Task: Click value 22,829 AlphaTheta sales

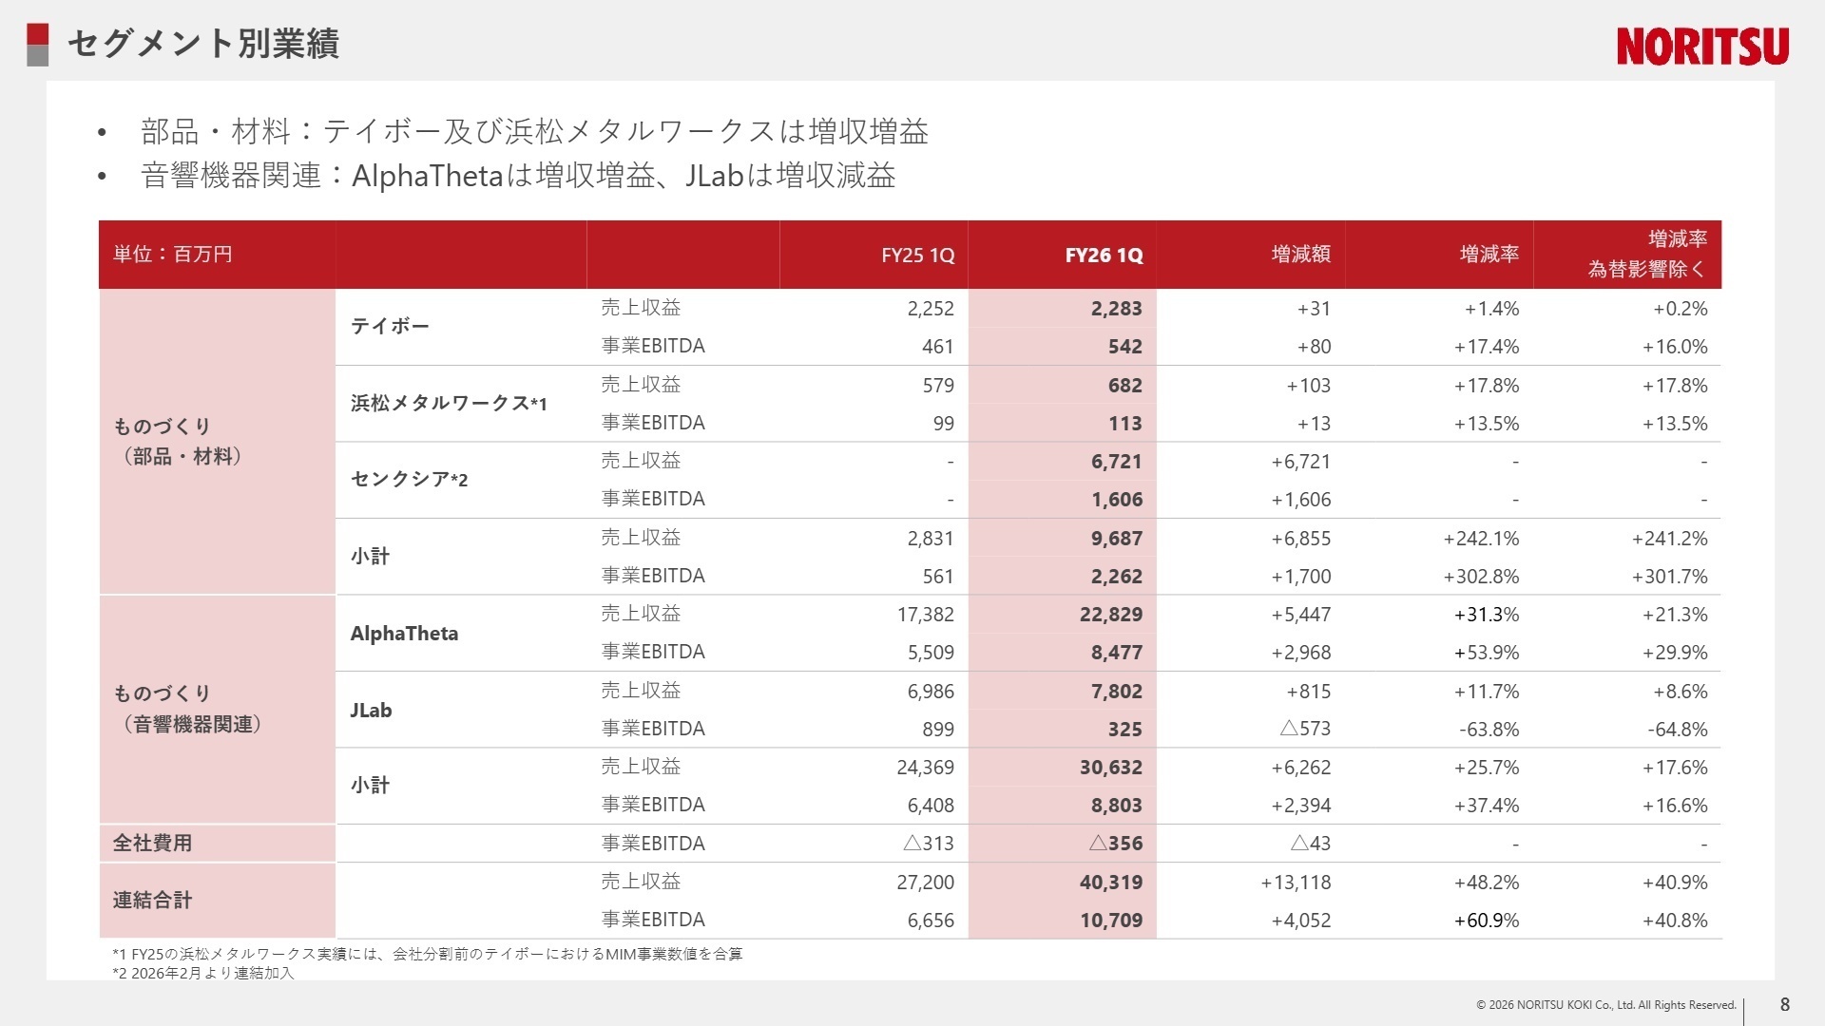Action: (x=1110, y=615)
